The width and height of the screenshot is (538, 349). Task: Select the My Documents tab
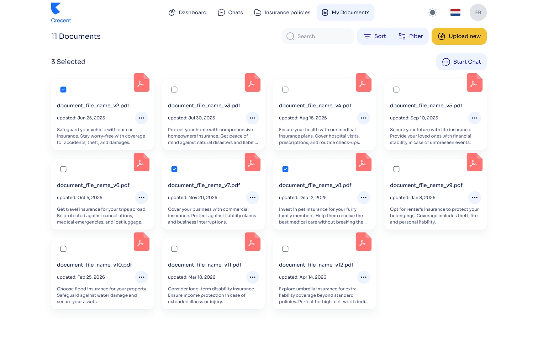(346, 12)
